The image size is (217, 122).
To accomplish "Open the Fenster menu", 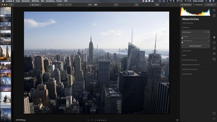I will [59, 1].
